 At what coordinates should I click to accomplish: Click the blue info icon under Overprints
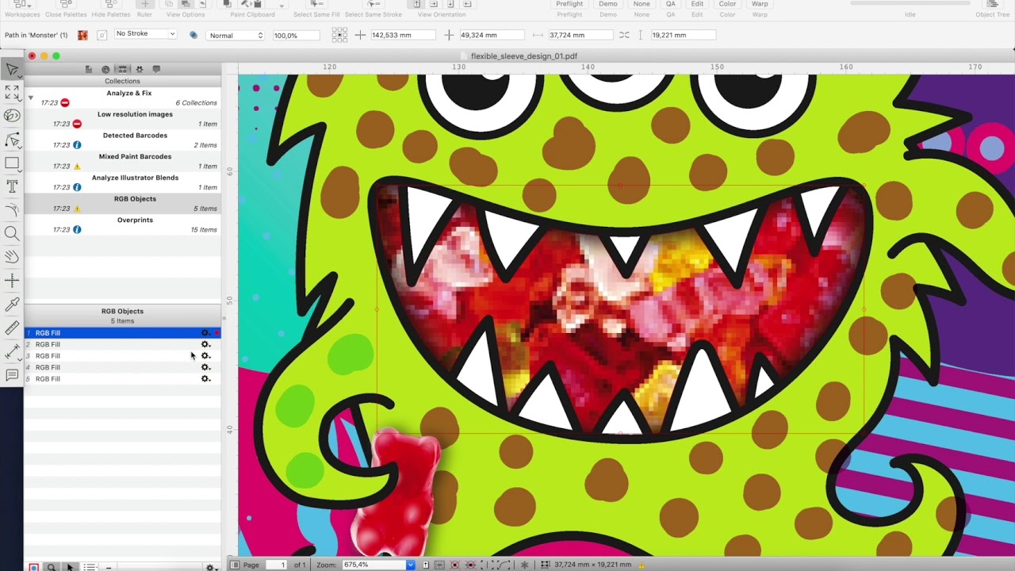coord(77,230)
